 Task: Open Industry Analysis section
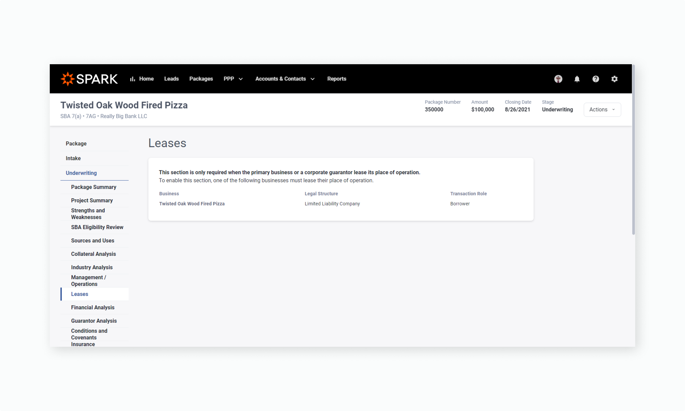tap(94, 267)
